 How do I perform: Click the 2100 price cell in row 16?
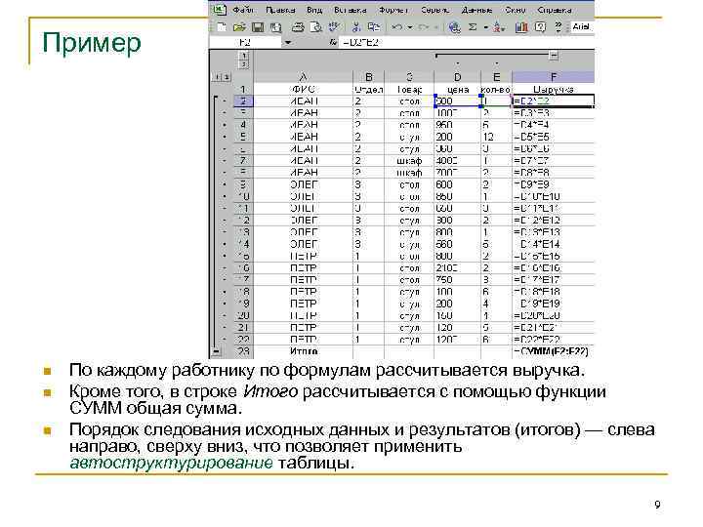click(457, 268)
